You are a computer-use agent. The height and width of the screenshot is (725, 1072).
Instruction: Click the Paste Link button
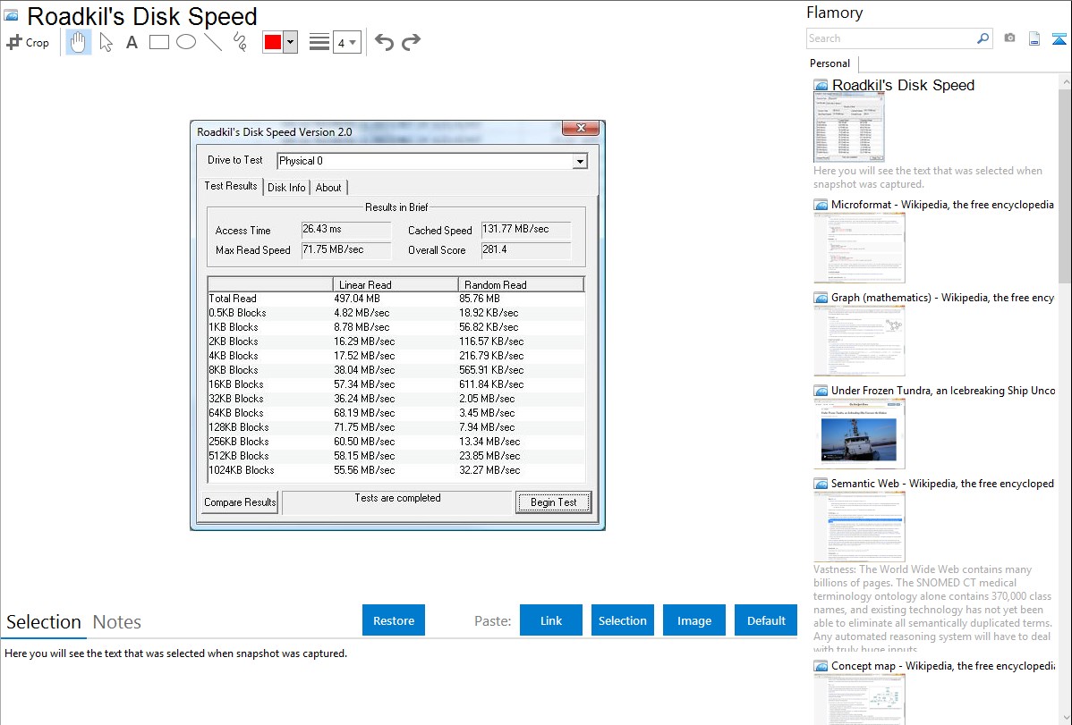551,620
